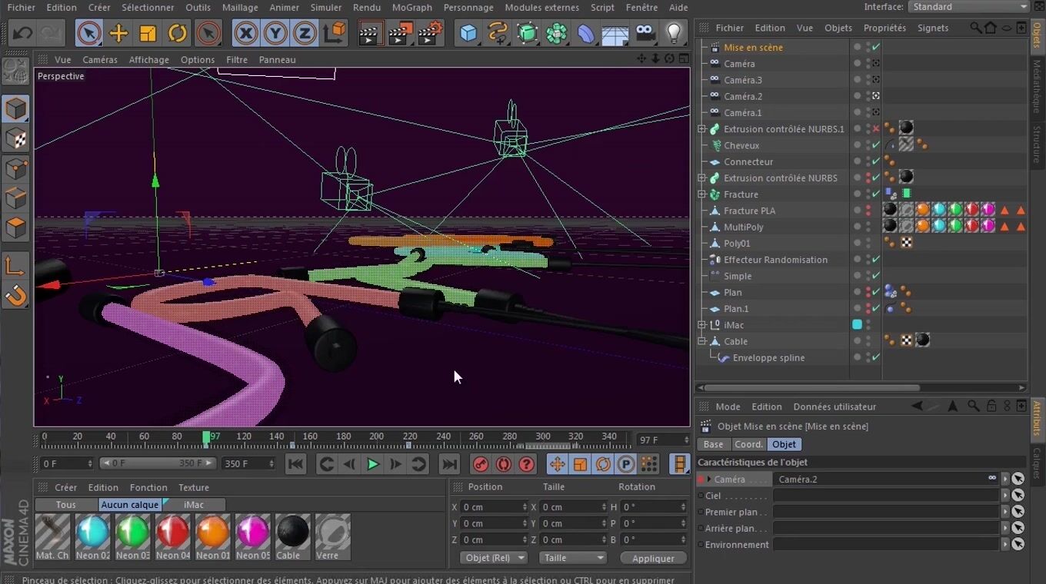Click the camera object icon in the toolbar
This screenshot has width=1046, height=584.
[645, 33]
